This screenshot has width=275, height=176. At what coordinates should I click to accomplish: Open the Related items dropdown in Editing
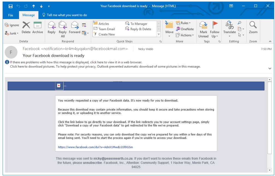tap(241, 29)
